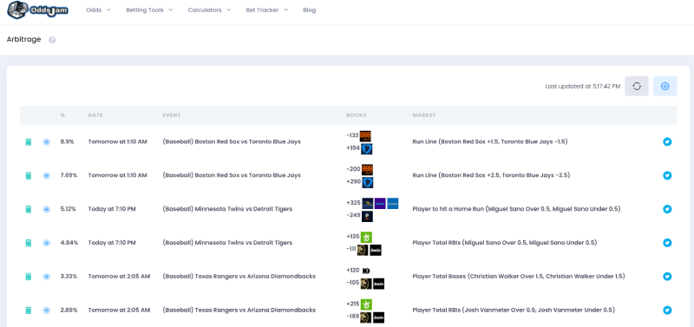
Task: Add the 7.69% arbitrage bet with plus
Action: 47,176
